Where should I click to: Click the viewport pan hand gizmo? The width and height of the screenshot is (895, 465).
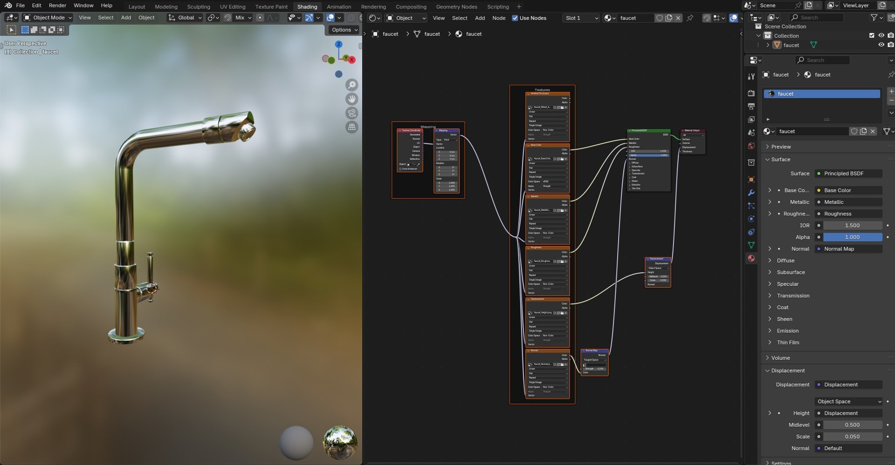352,99
